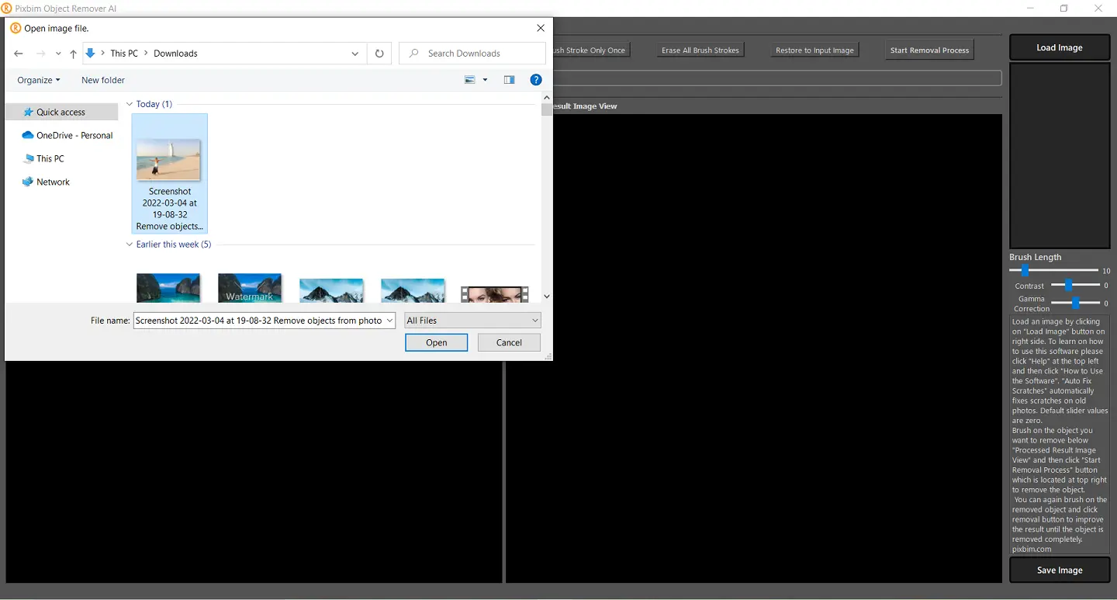Open the More view options dropdown arrow
The image size is (1117, 600).
pyautogui.click(x=485, y=80)
